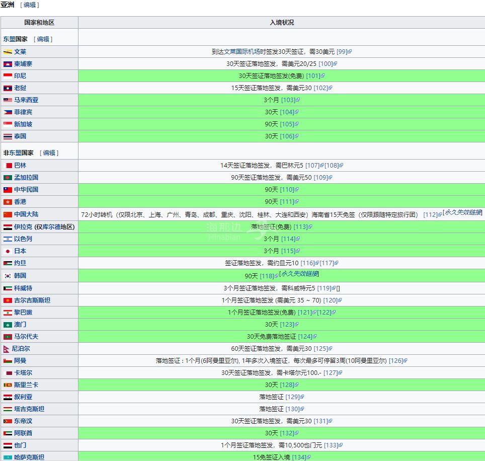Click the Singapore flag icon
The height and width of the screenshot is (461, 485).
(x=8, y=124)
